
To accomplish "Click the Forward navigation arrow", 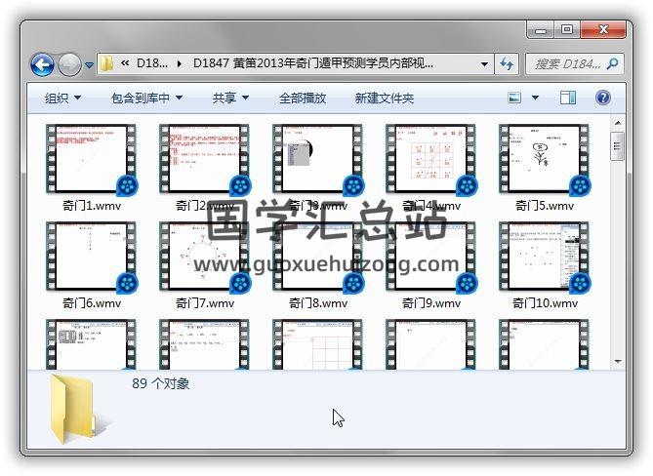I will coord(69,65).
